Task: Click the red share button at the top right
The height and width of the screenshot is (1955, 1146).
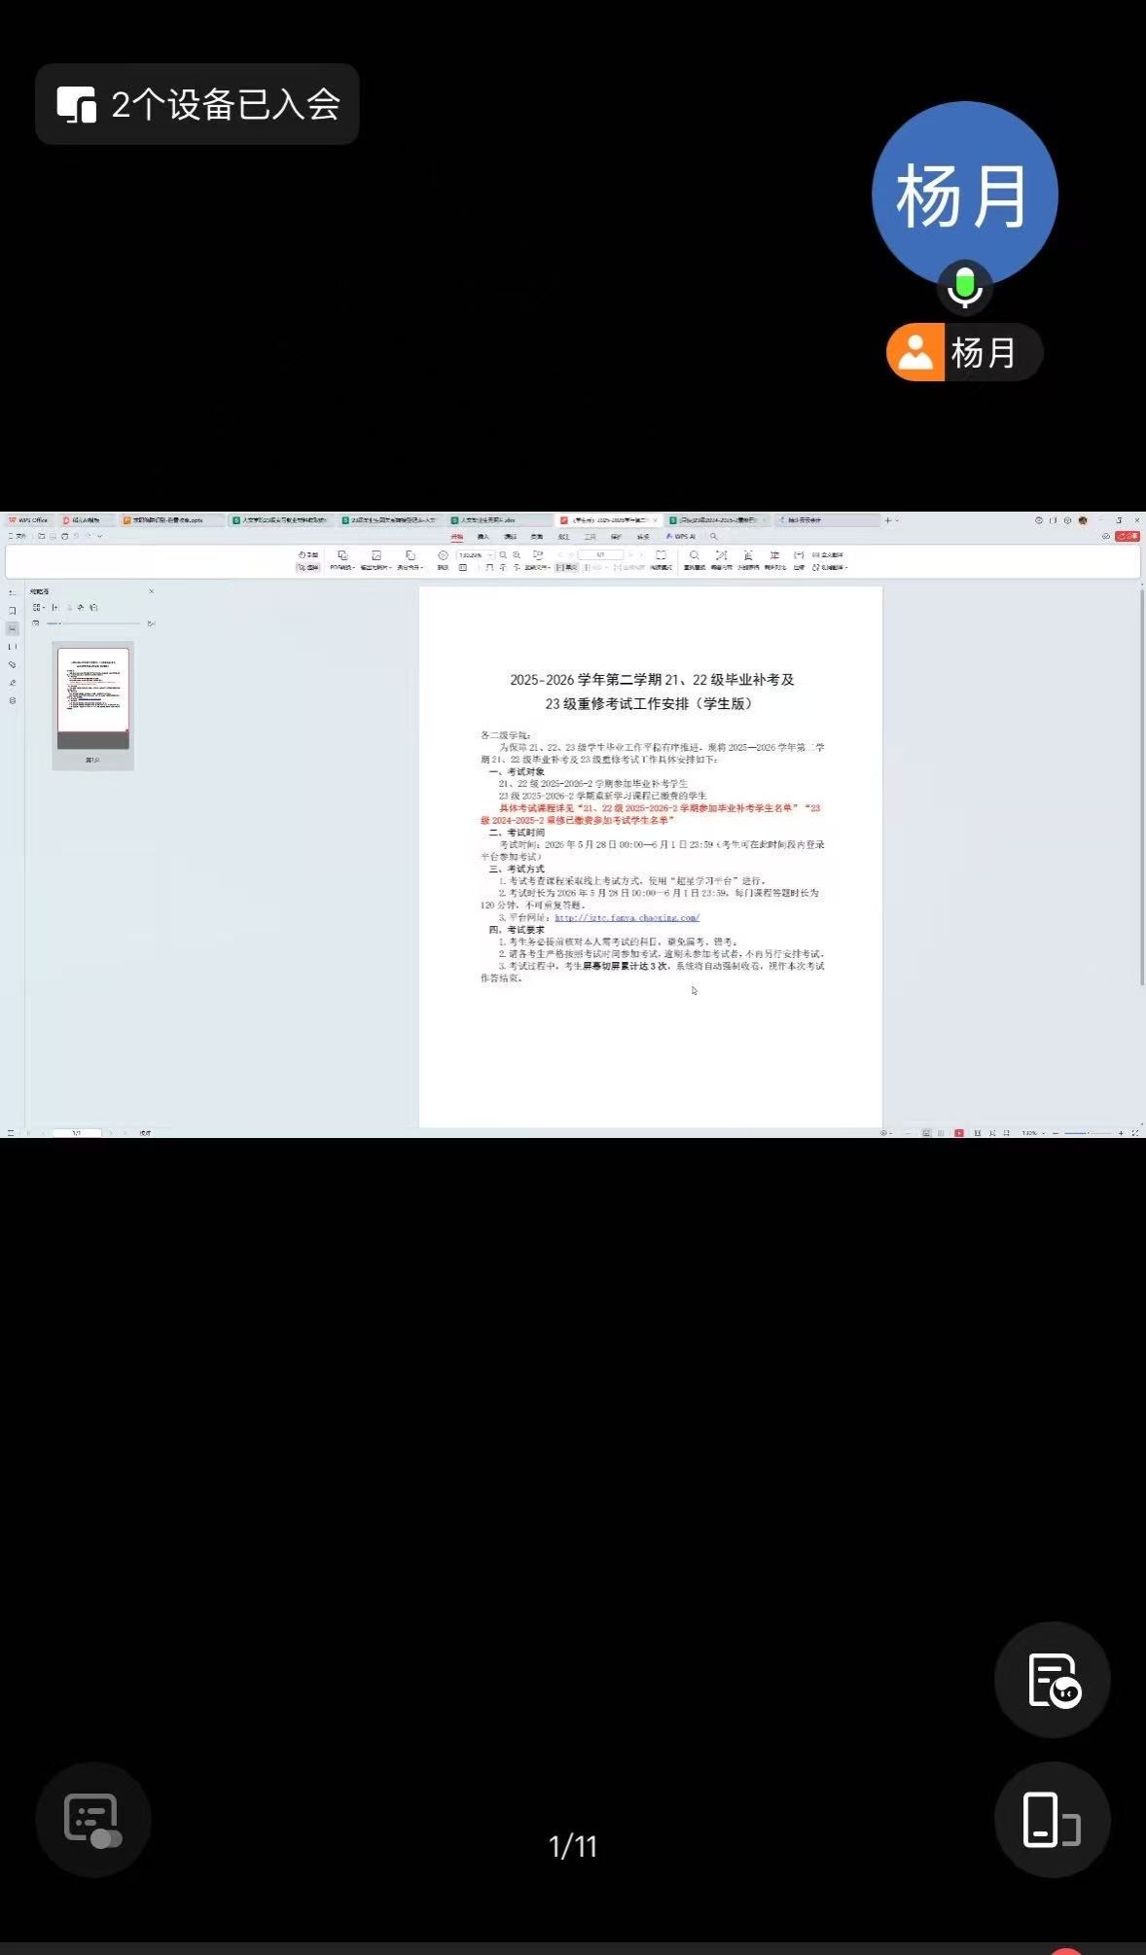Action: [1128, 536]
